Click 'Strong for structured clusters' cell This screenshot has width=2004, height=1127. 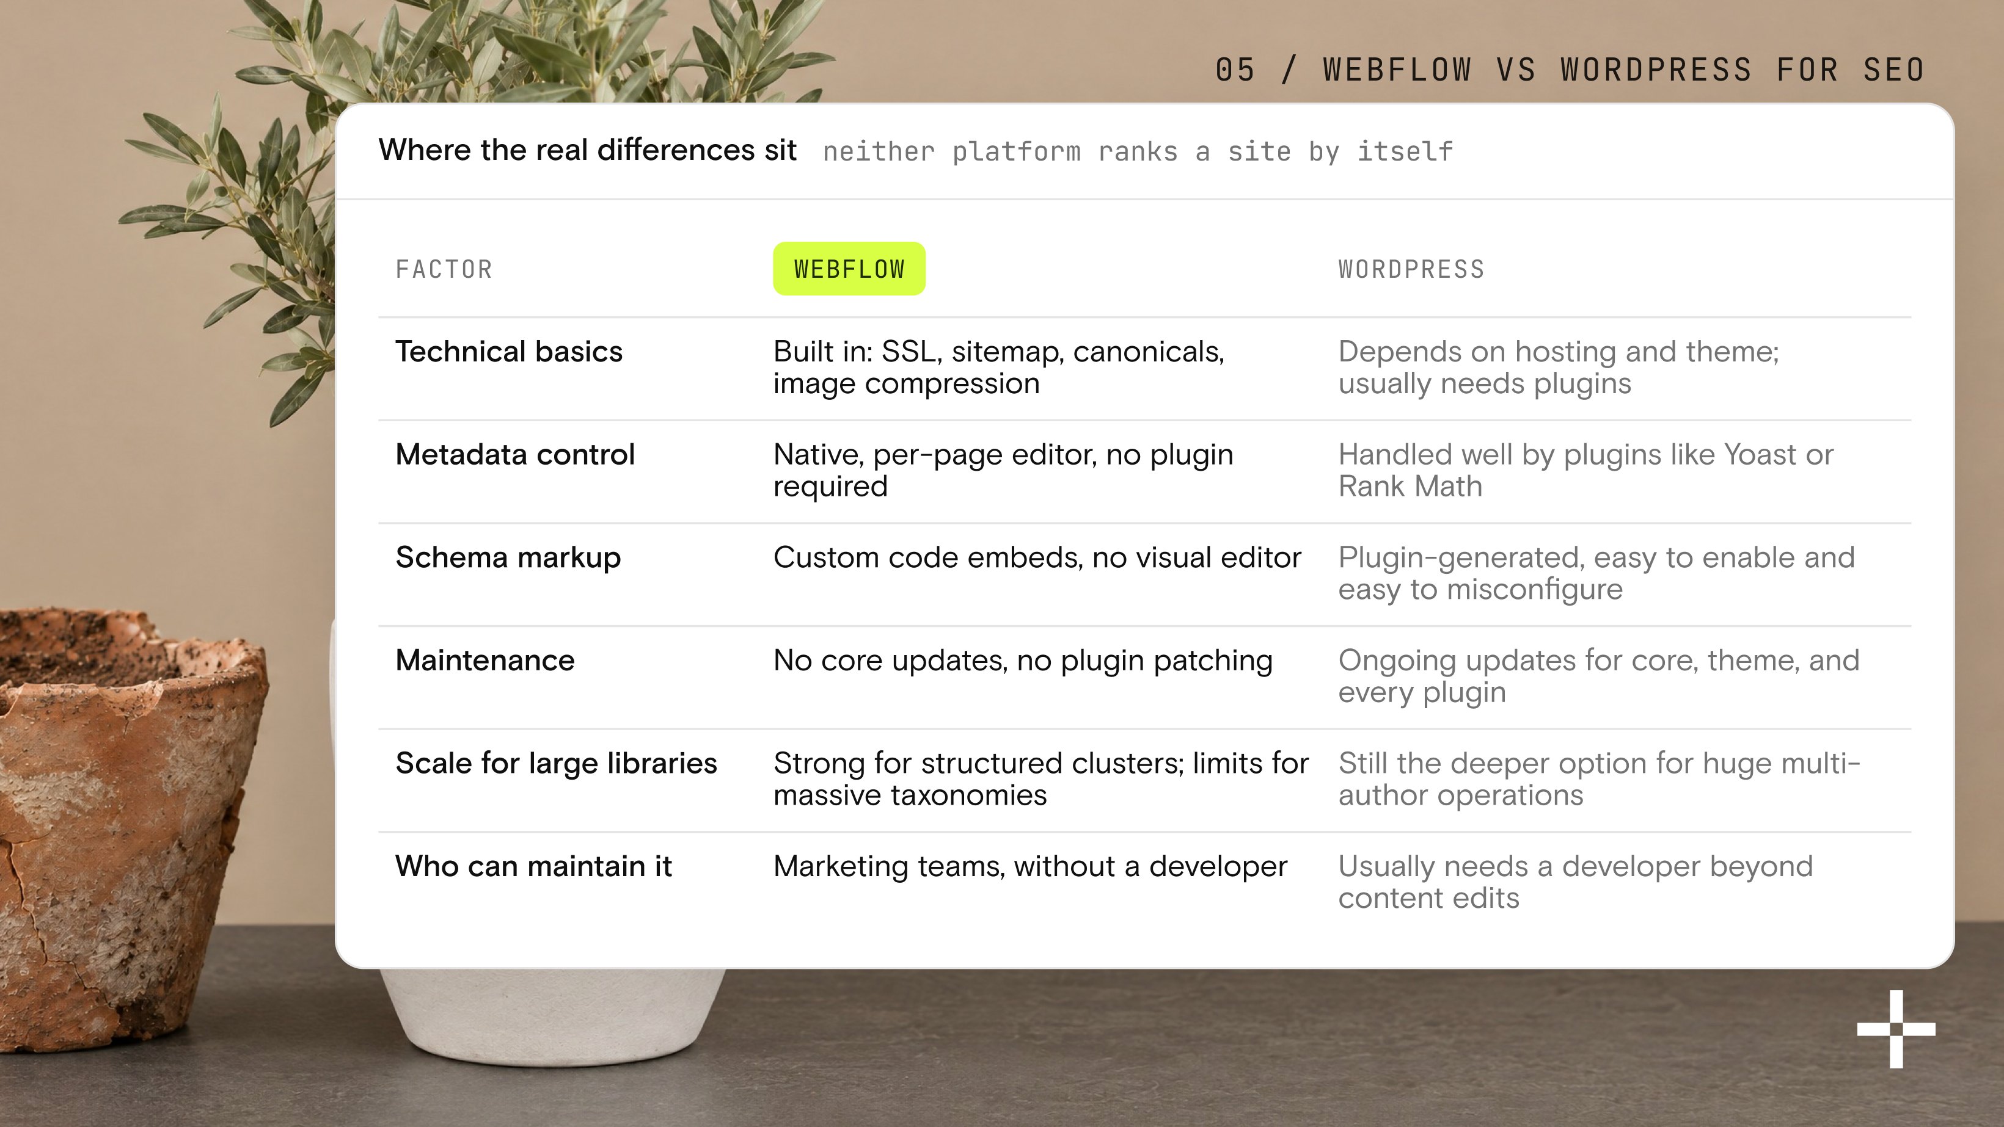click(x=1041, y=779)
